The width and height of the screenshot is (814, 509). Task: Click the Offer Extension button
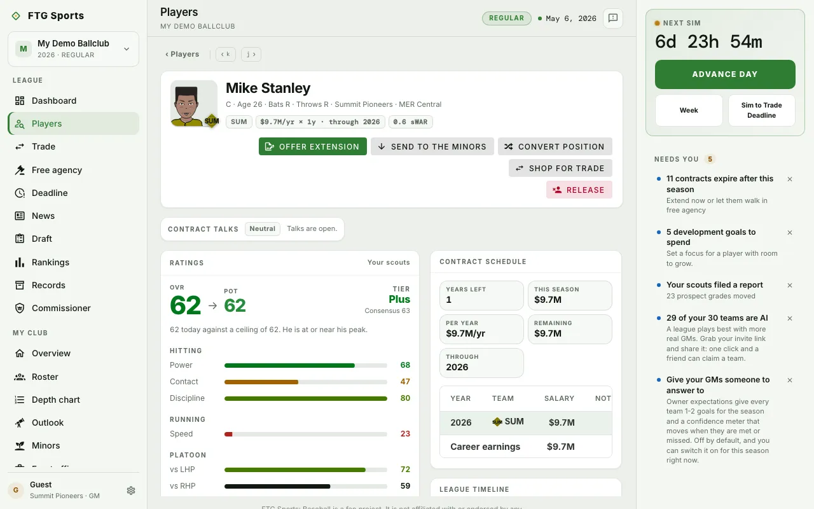coord(313,146)
